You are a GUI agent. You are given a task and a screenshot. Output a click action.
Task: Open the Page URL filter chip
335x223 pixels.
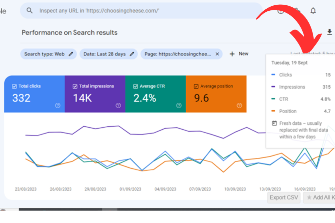pyautogui.click(x=178, y=54)
